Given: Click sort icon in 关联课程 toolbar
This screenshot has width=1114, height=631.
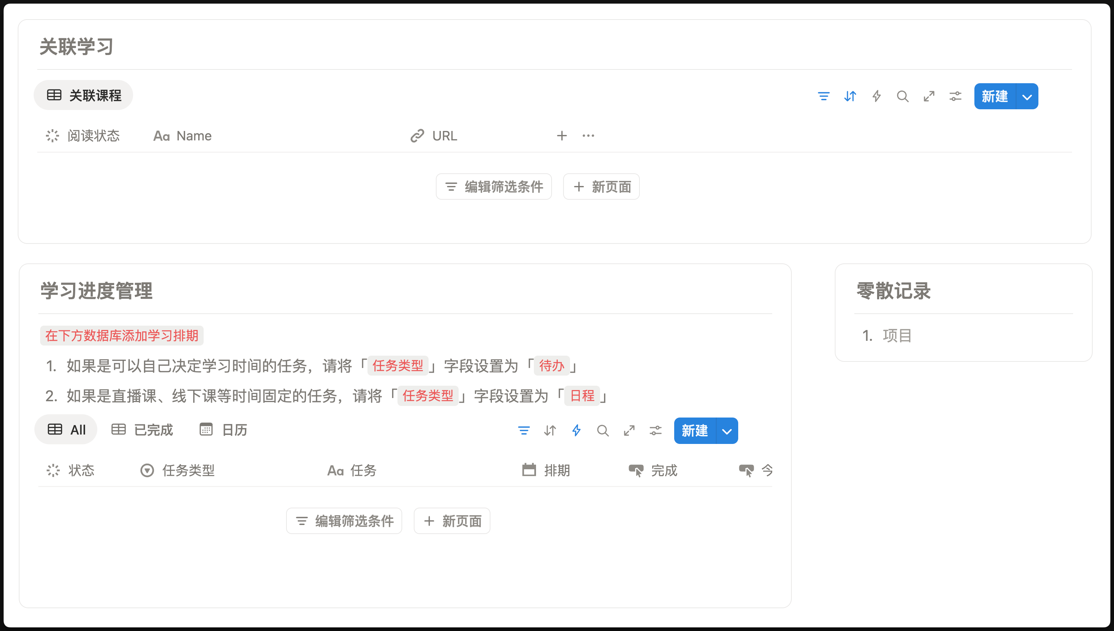Looking at the screenshot, I should point(850,96).
